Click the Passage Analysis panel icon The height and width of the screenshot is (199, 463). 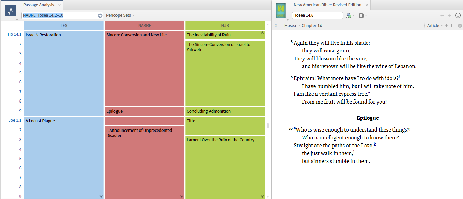tap(10, 11)
